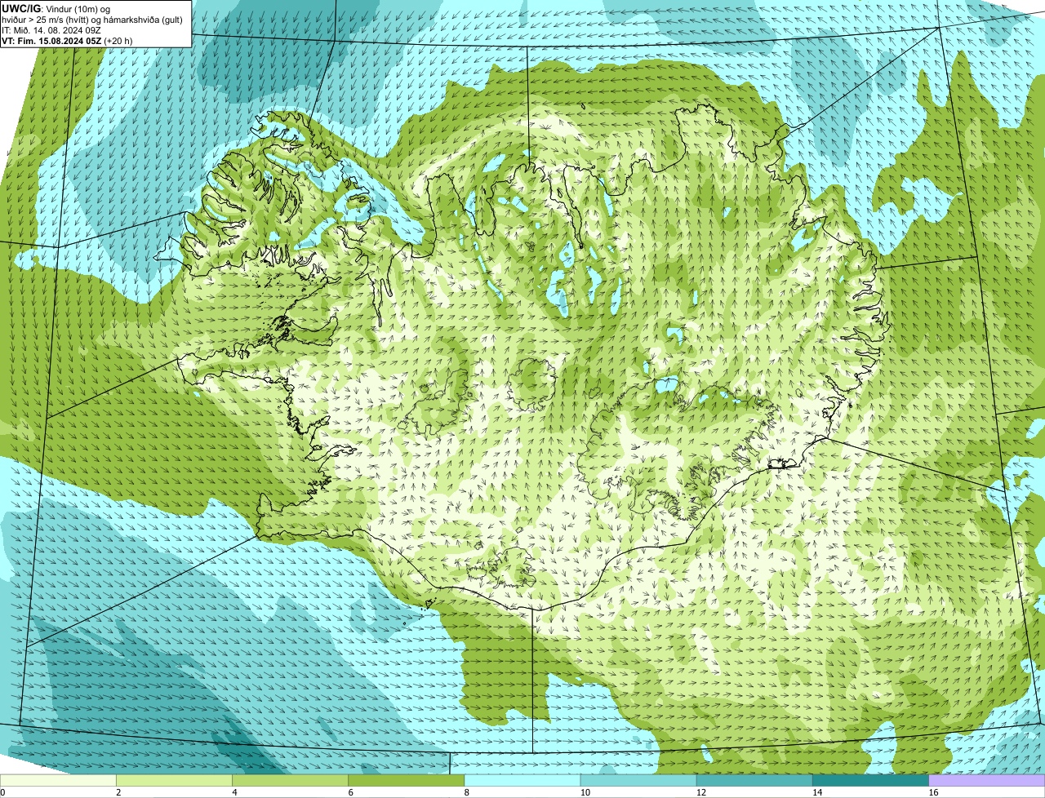Click the 8–10 m/s pale cyan legend swatch
Image resolution: width=1045 pixels, height=798 pixels.
coord(522,780)
